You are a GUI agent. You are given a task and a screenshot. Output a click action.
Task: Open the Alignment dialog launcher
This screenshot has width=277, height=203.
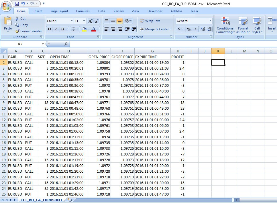click(x=171, y=37)
